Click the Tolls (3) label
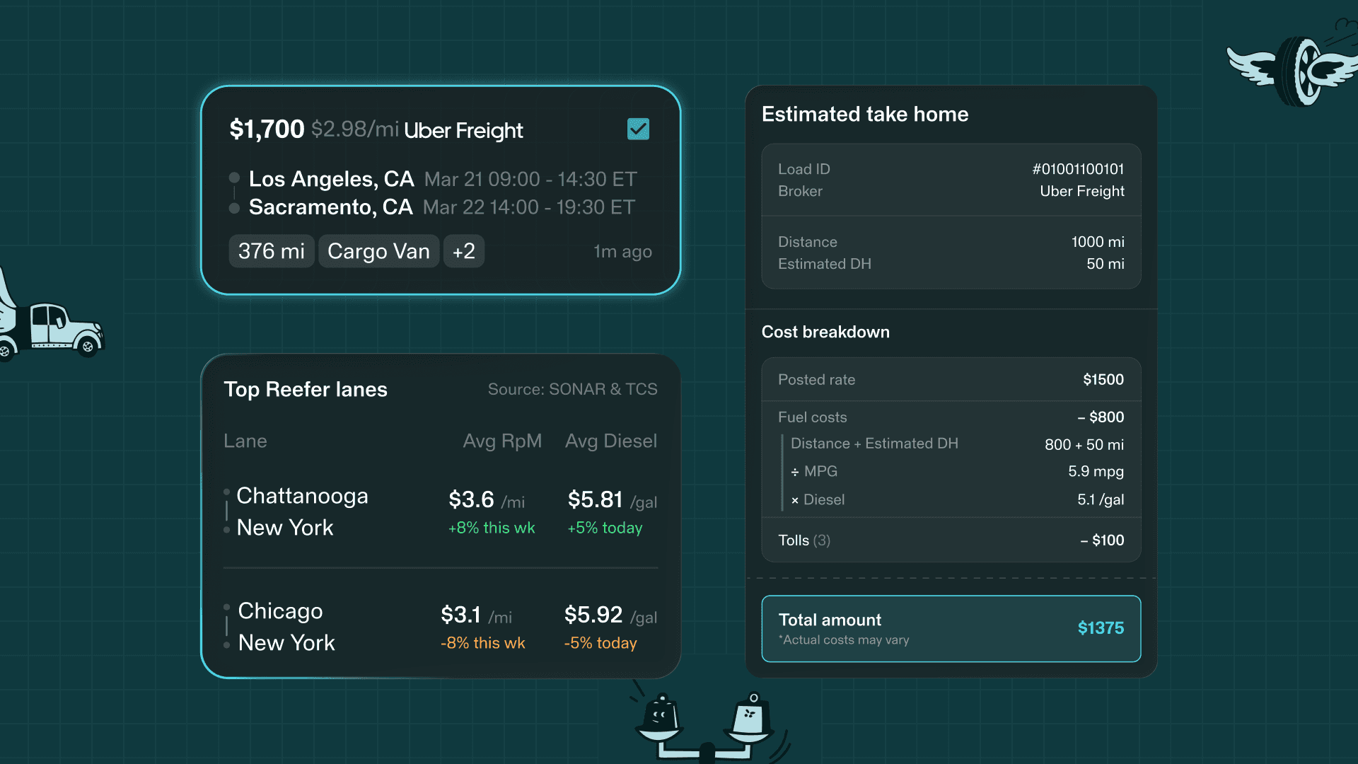 tap(804, 541)
